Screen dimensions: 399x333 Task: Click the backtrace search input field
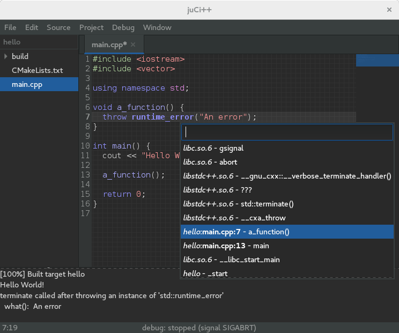[x=287, y=132]
